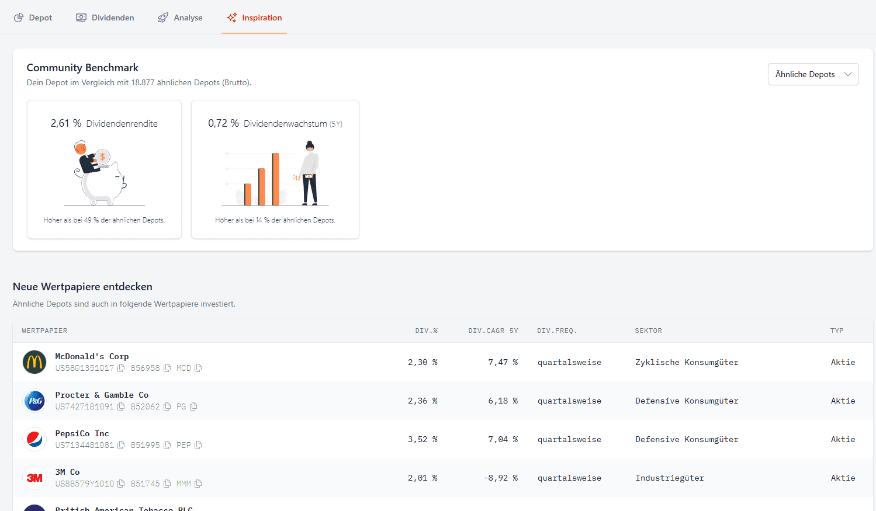This screenshot has height=511, width=876.
Task: Select the Inspiration tab
Action: 254,18
